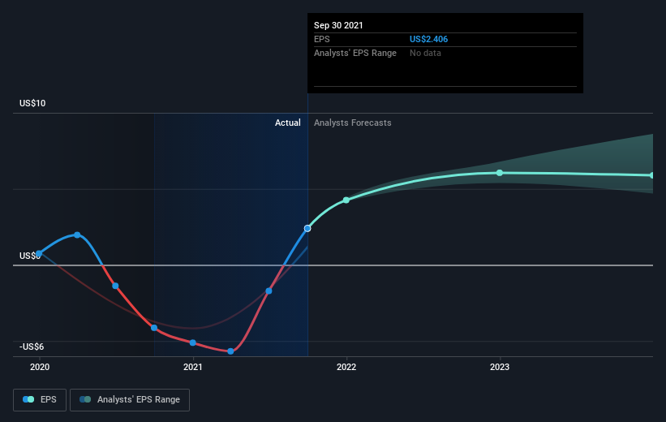The height and width of the screenshot is (422, 666).
Task: Click the mid-2021 data point on red line
Action: pos(269,291)
